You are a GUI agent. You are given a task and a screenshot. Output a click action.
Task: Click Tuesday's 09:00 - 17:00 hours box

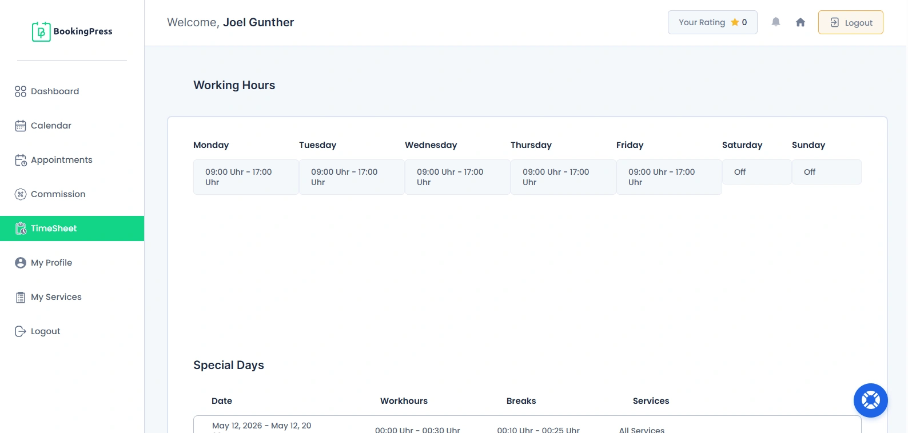coord(352,177)
